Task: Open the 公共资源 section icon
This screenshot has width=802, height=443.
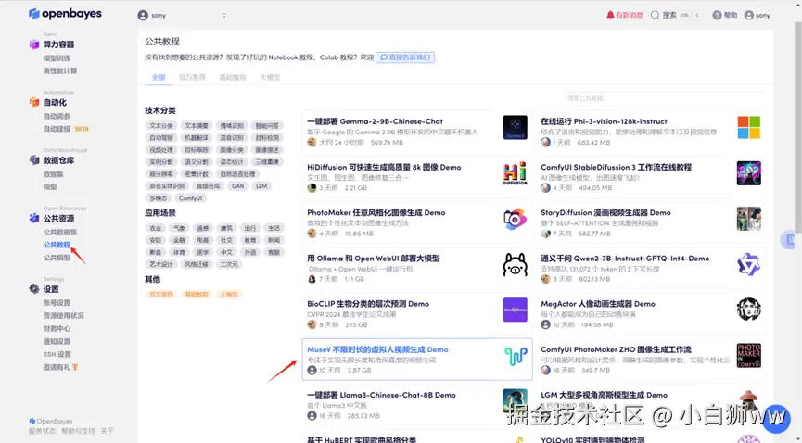Action: click(x=34, y=219)
